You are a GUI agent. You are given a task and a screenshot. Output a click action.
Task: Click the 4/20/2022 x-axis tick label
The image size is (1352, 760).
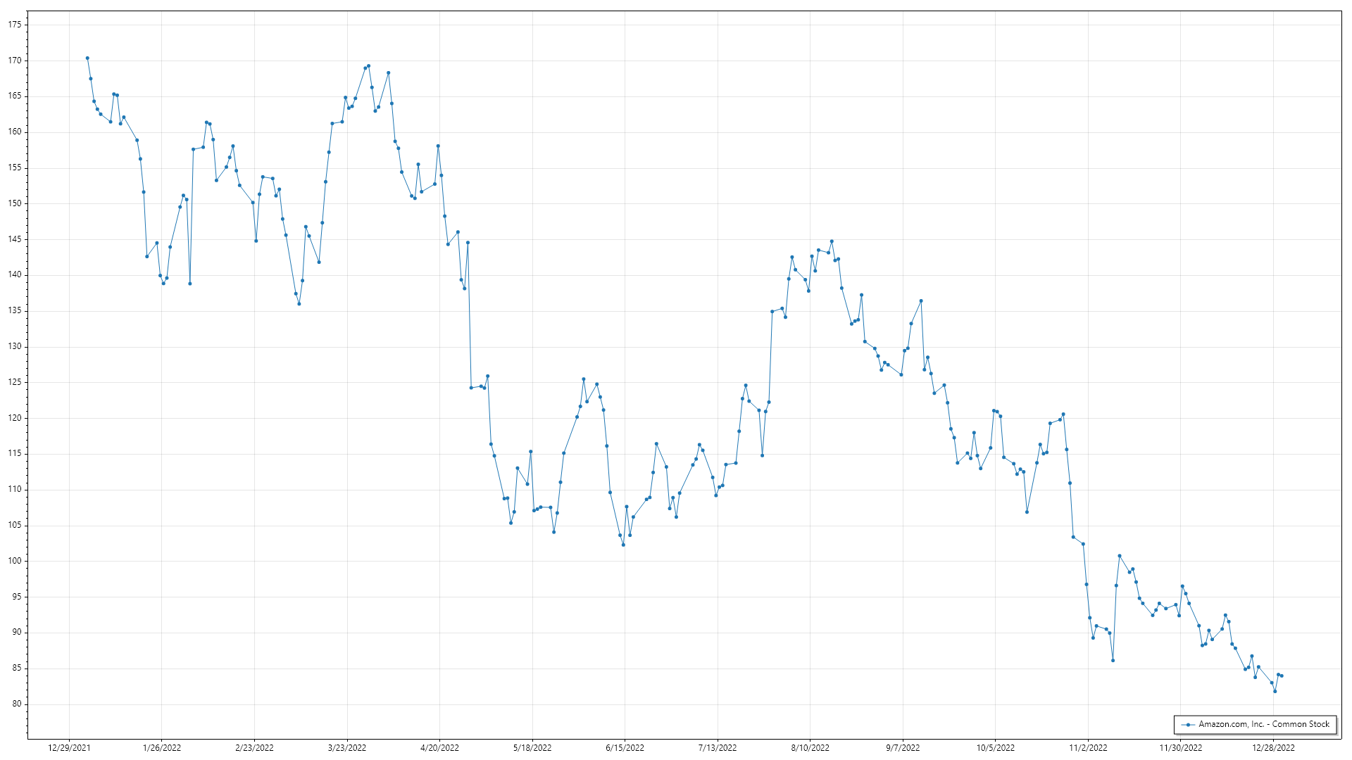(x=439, y=748)
